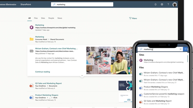The height and width of the screenshot is (108, 193).
Task: Select the All tab
Action: [30, 18]
